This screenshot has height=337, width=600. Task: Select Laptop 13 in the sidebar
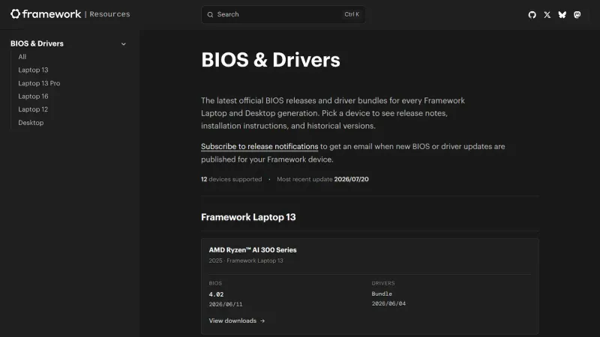pos(33,70)
